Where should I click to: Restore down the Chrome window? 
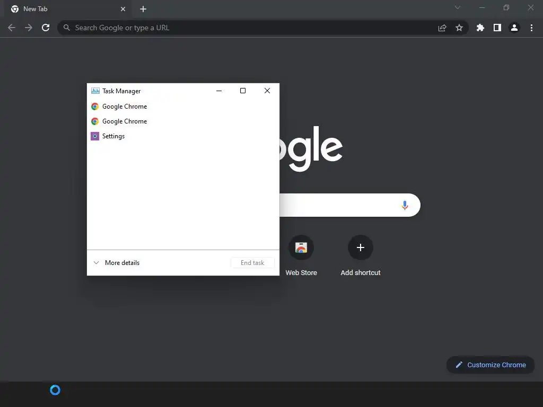pyautogui.click(x=506, y=7)
